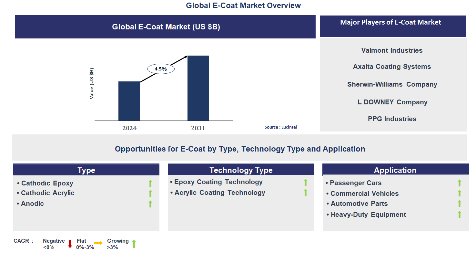The height and width of the screenshot is (253, 476).
Task: Click the growth arrow next to Cathodic Acrylic
Action: point(150,193)
